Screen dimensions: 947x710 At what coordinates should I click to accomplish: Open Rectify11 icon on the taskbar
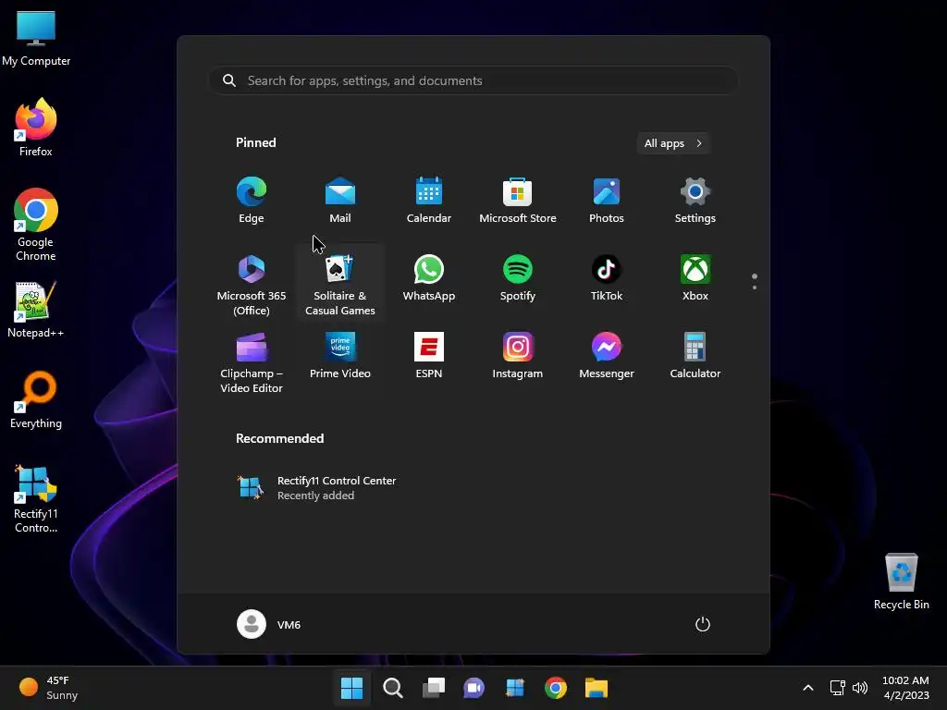(x=514, y=688)
